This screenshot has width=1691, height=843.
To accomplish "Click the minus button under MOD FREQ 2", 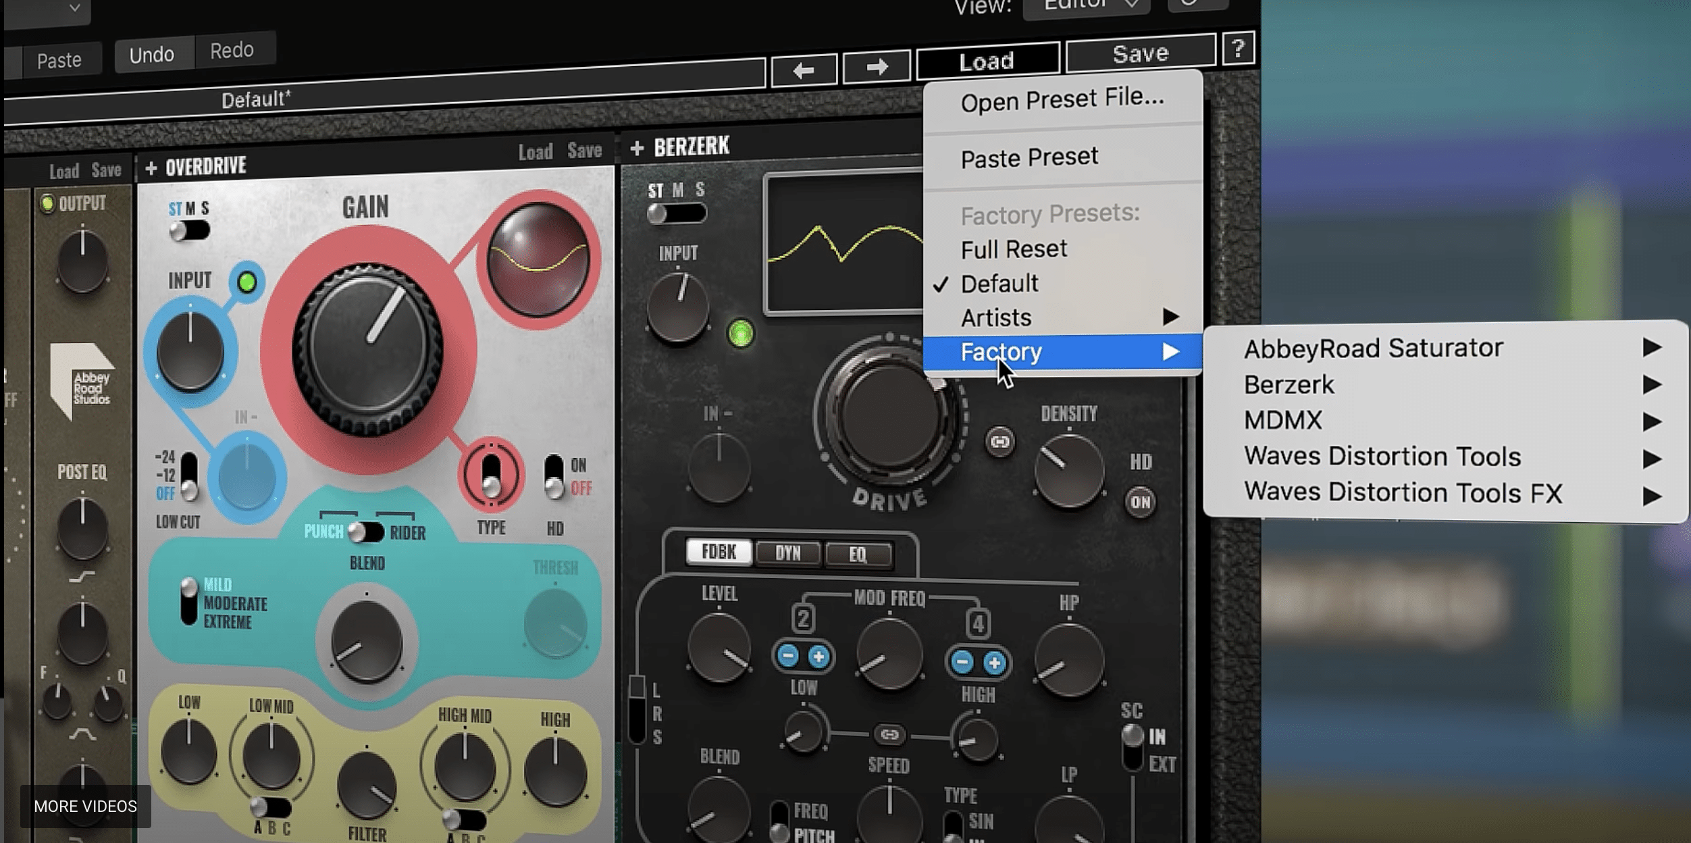I will pyautogui.click(x=787, y=655).
